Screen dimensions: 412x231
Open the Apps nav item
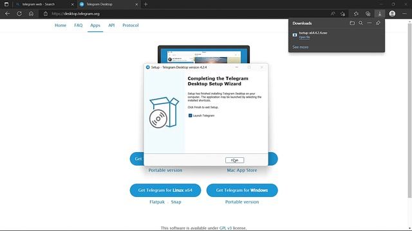95,26
